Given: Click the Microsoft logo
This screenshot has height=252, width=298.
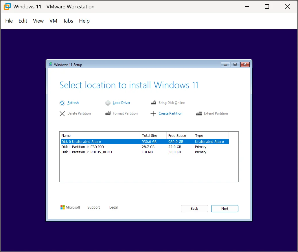Looking at the screenshot, I should coord(70,207).
